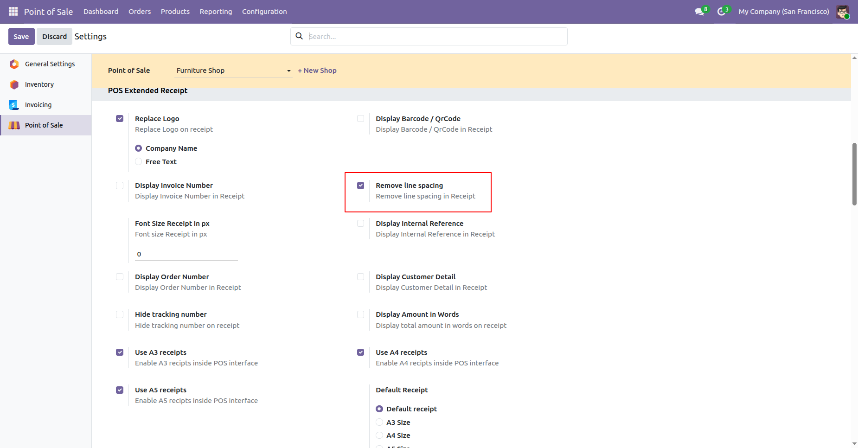The image size is (858, 448).
Task: Open the My Company (San Francisco) switcher
Action: (x=783, y=12)
